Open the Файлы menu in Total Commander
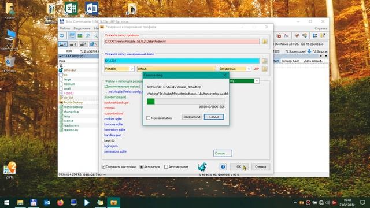 pyautogui.click(x=65, y=28)
